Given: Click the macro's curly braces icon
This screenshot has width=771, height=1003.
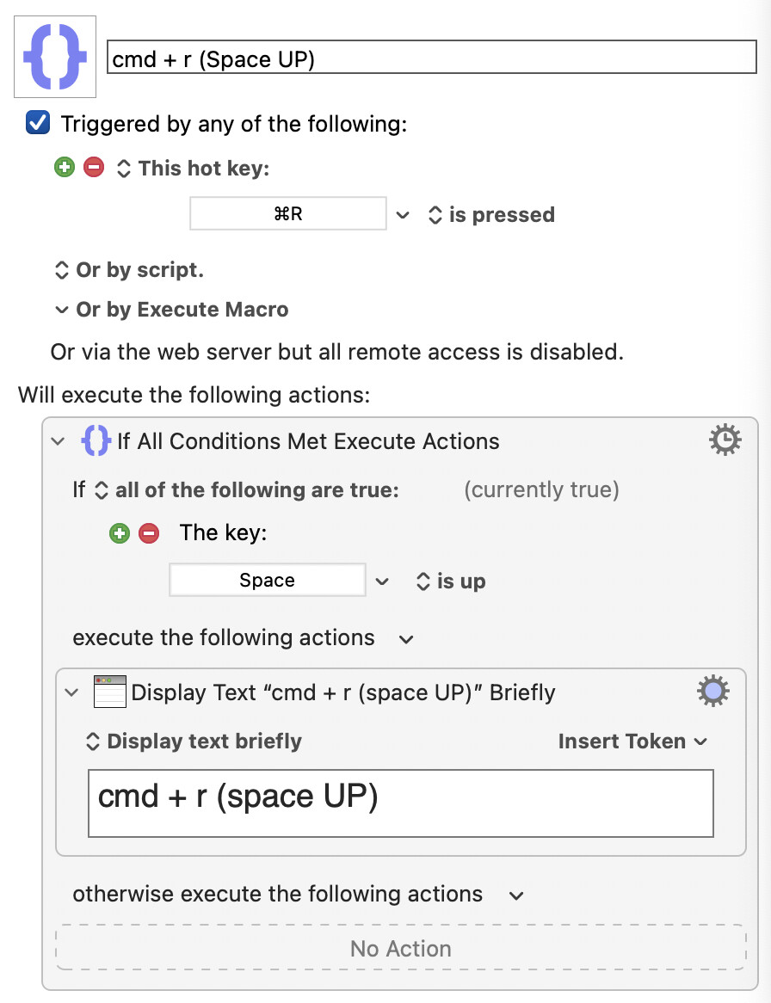Looking at the screenshot, I should pyautogui.click(x=55, y=56).
